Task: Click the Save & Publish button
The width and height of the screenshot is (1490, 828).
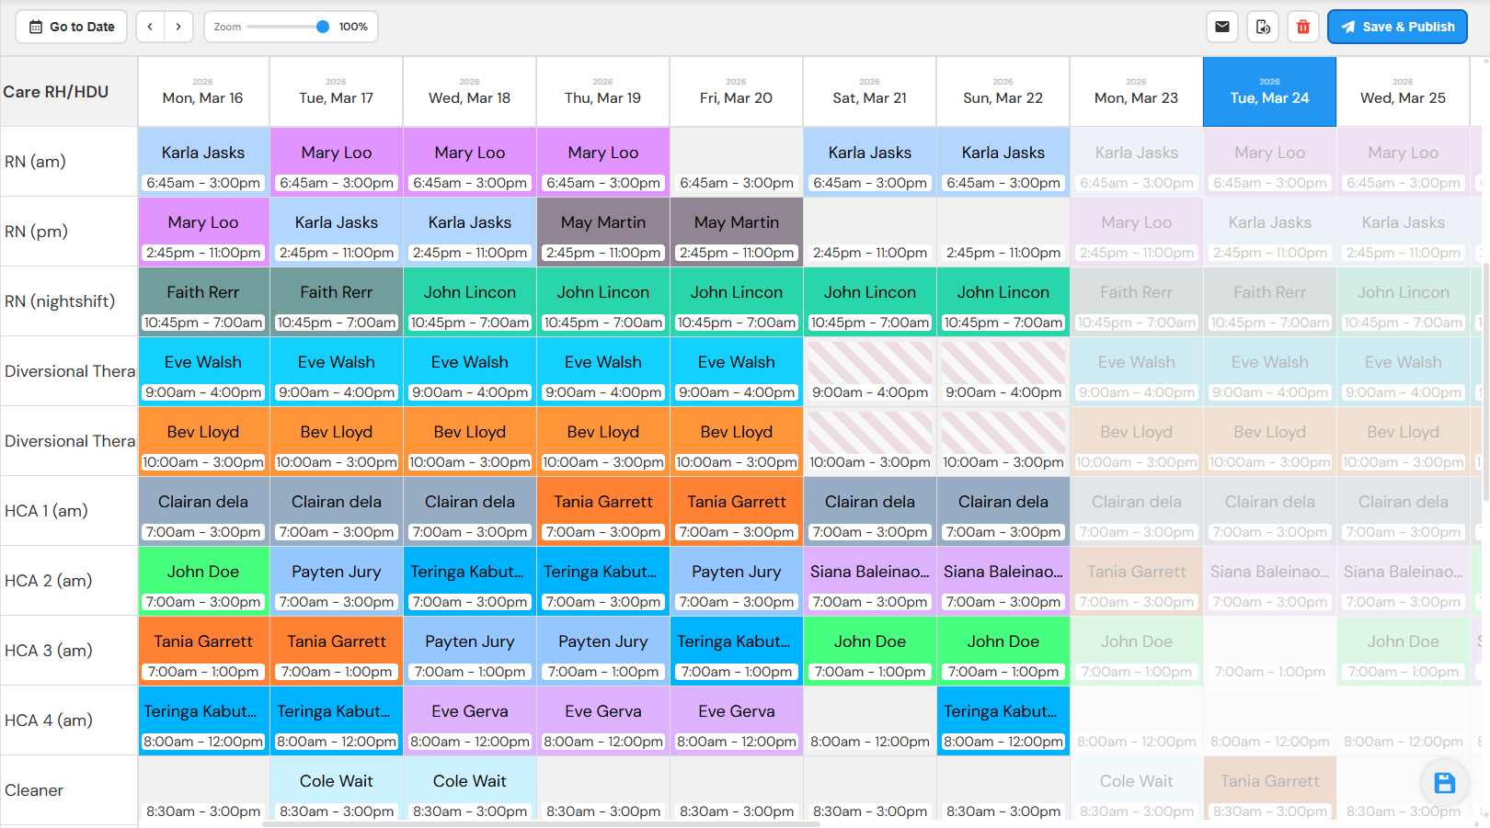Action: coord(1397,27)
